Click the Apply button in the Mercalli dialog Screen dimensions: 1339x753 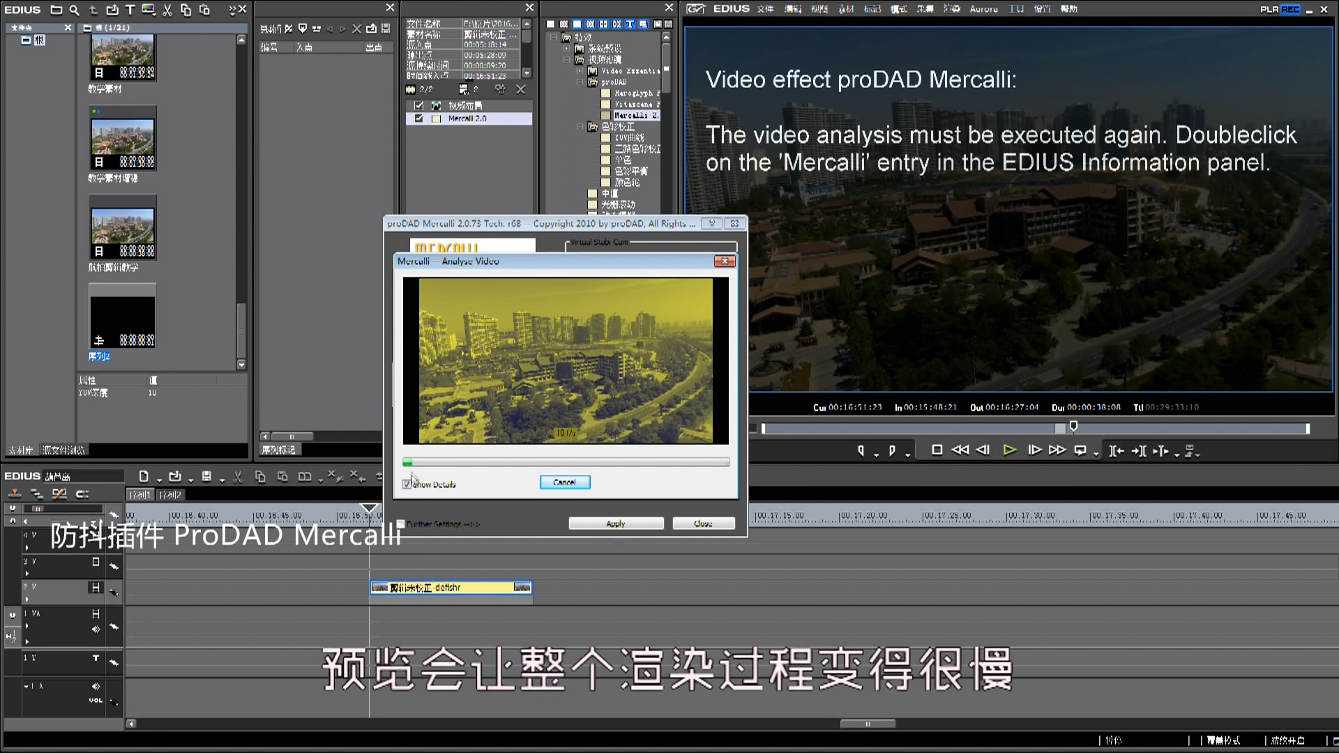coord(615,524)
